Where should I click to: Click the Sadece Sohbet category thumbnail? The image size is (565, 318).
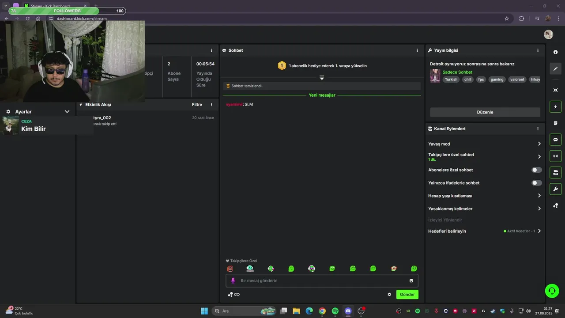[435, 76]
